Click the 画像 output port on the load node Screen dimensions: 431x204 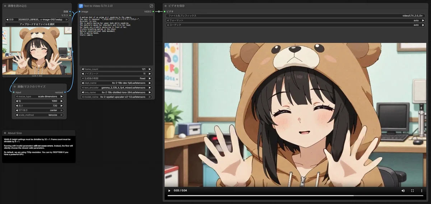[x=70, y=11]
